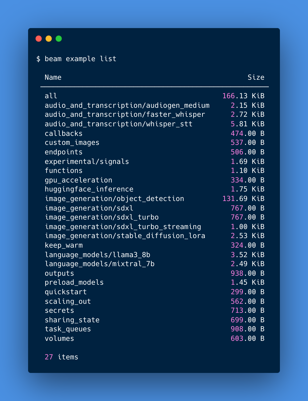The width and height of the screenshot is (308, 401).
Task: Select the audiogen_medium example entry
Action: click(x=127, y=105)
